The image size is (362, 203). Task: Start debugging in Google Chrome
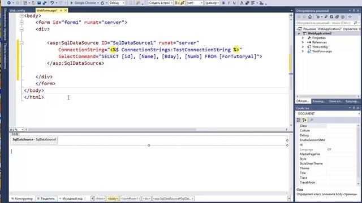[x=83, y=3]
